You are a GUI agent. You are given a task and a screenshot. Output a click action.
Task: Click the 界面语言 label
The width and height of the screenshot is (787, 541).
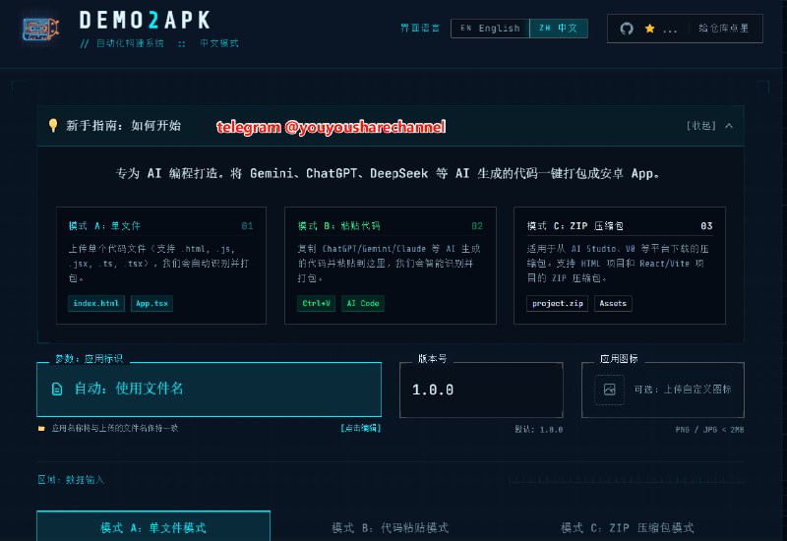point(420,29)
